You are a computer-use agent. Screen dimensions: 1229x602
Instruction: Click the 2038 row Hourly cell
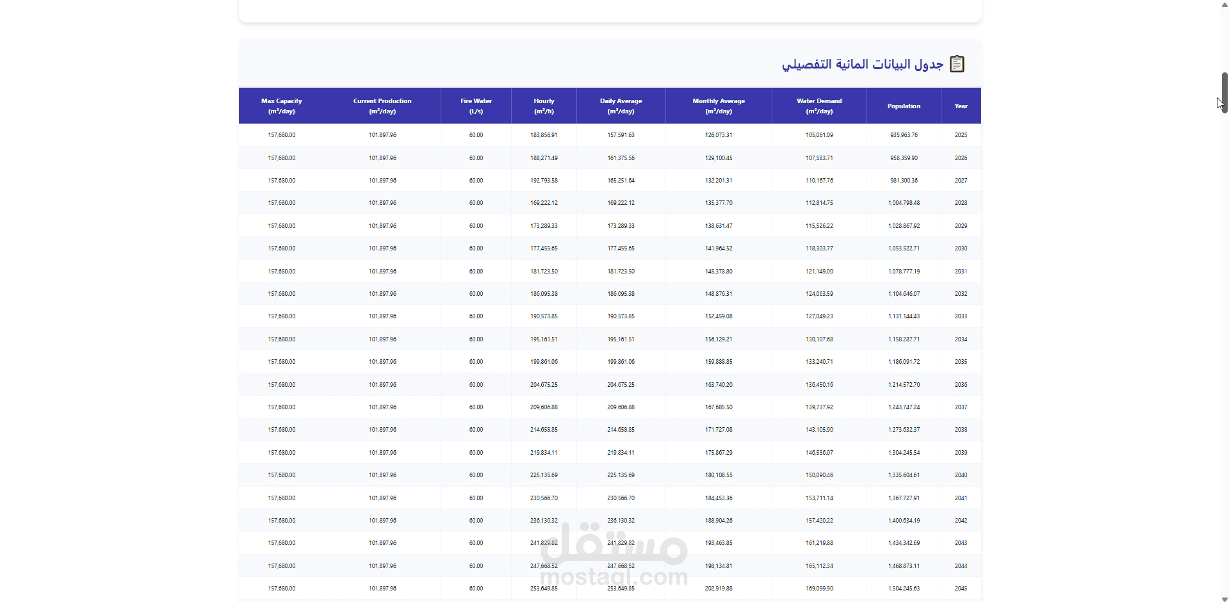[x=544, y=430]
